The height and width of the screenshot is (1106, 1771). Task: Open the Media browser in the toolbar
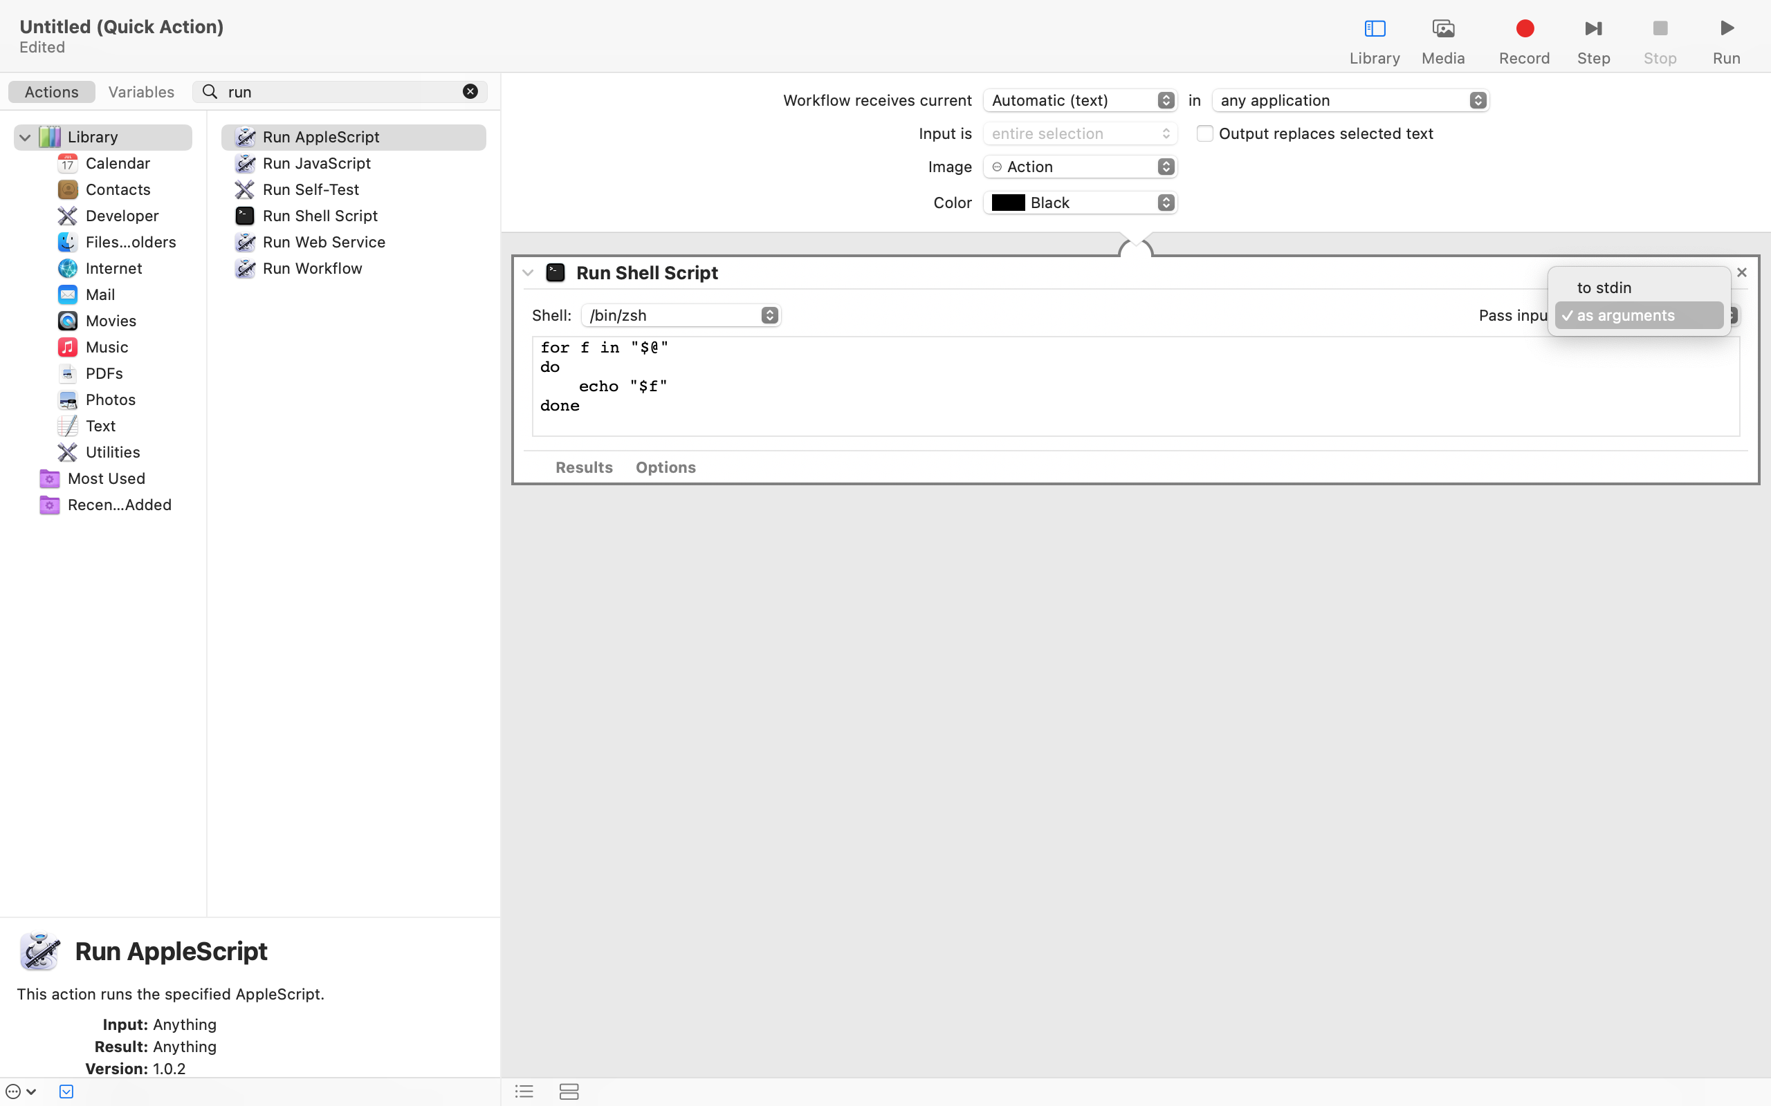point(1441,39)
